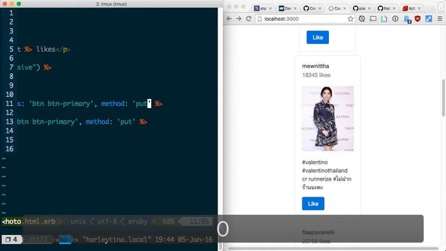Click the page icon in the address bar
Screen dimensions: 446x251
(259, 19)
